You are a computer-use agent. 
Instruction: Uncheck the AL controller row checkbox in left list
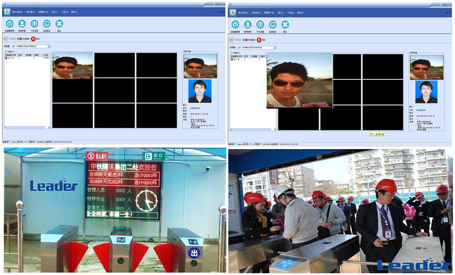[x=6, y=58]
